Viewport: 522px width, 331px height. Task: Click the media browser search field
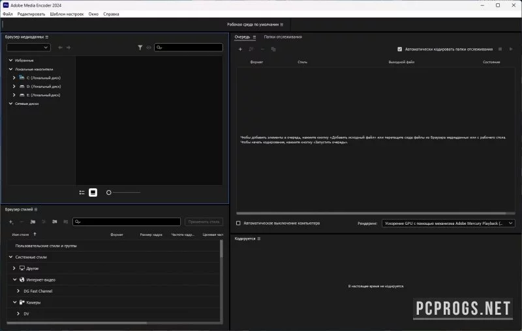(x=189, y=48)
